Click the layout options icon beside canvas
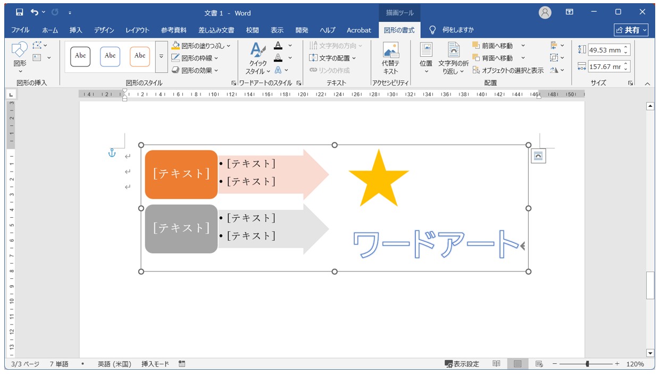This screenshot has height=374, width=660. [x=538, y=156]
